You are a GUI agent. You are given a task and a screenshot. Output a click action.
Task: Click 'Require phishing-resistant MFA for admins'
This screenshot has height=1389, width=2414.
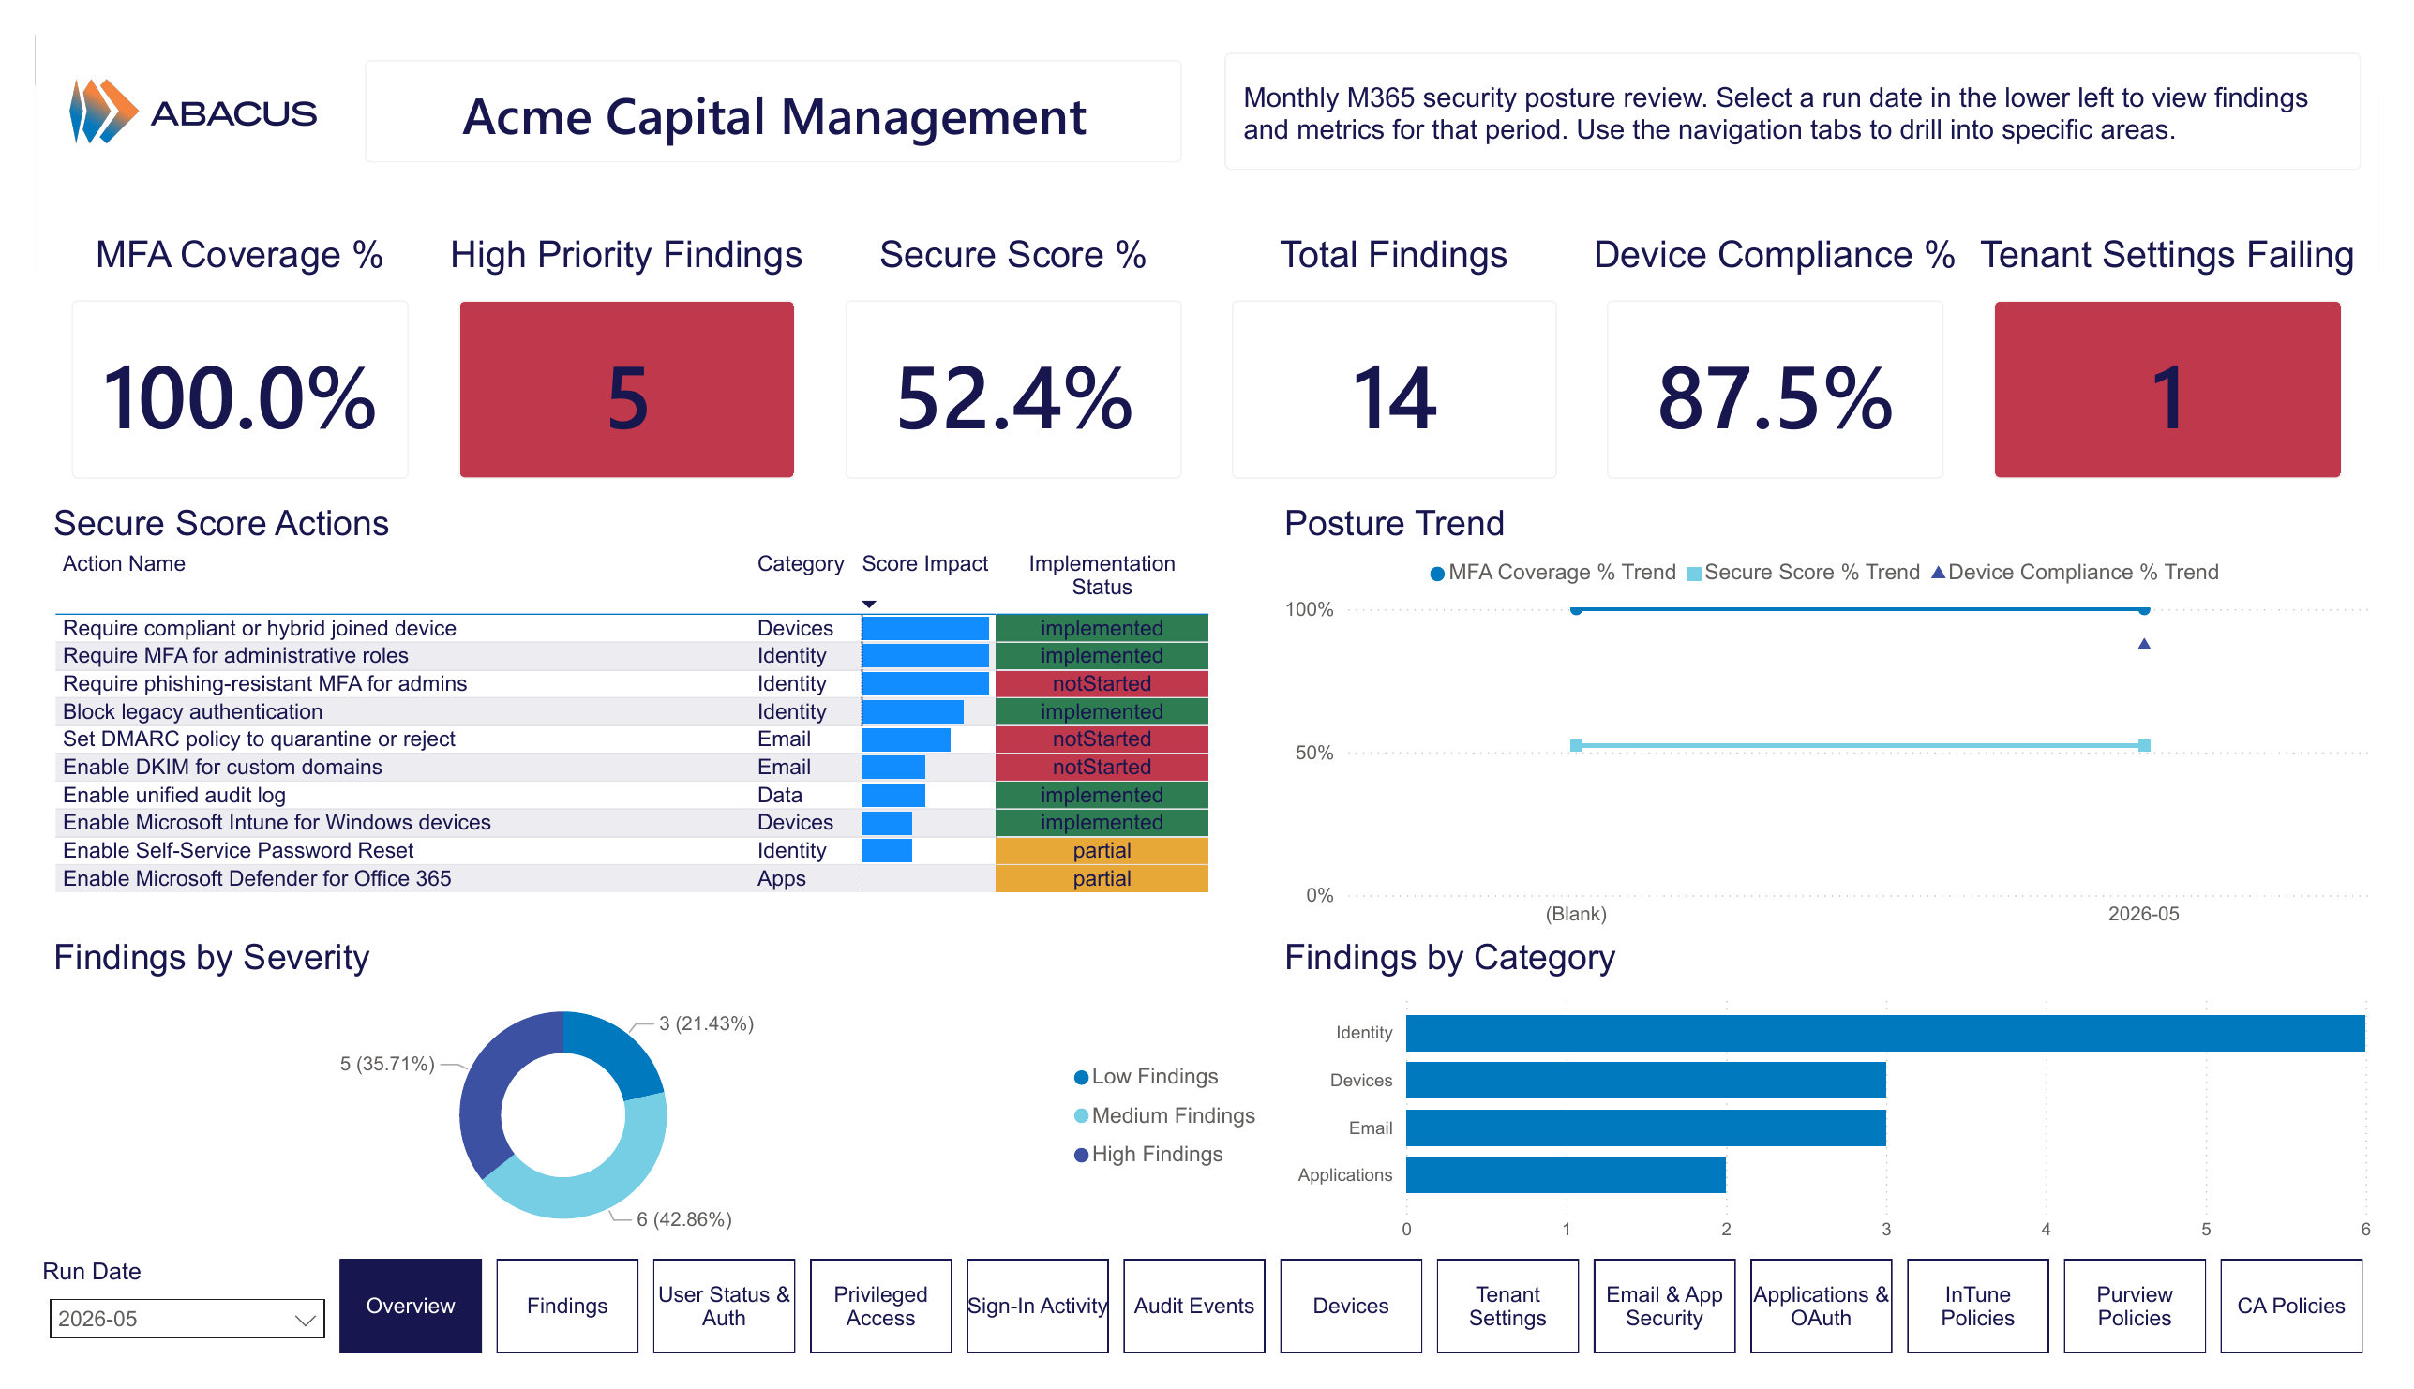(631, 683)
